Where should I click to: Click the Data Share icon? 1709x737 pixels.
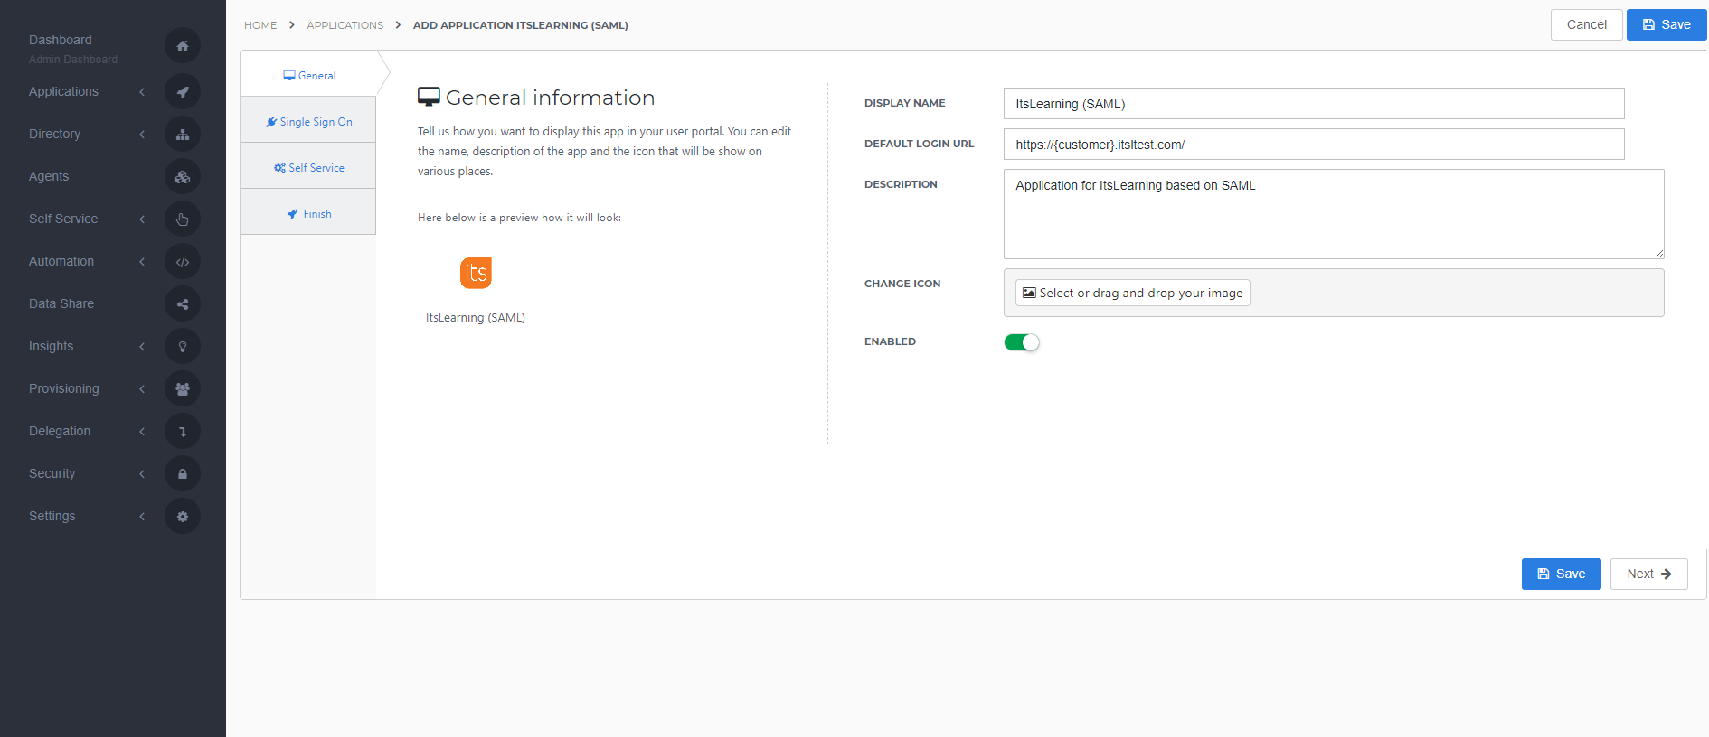point(183,303)
